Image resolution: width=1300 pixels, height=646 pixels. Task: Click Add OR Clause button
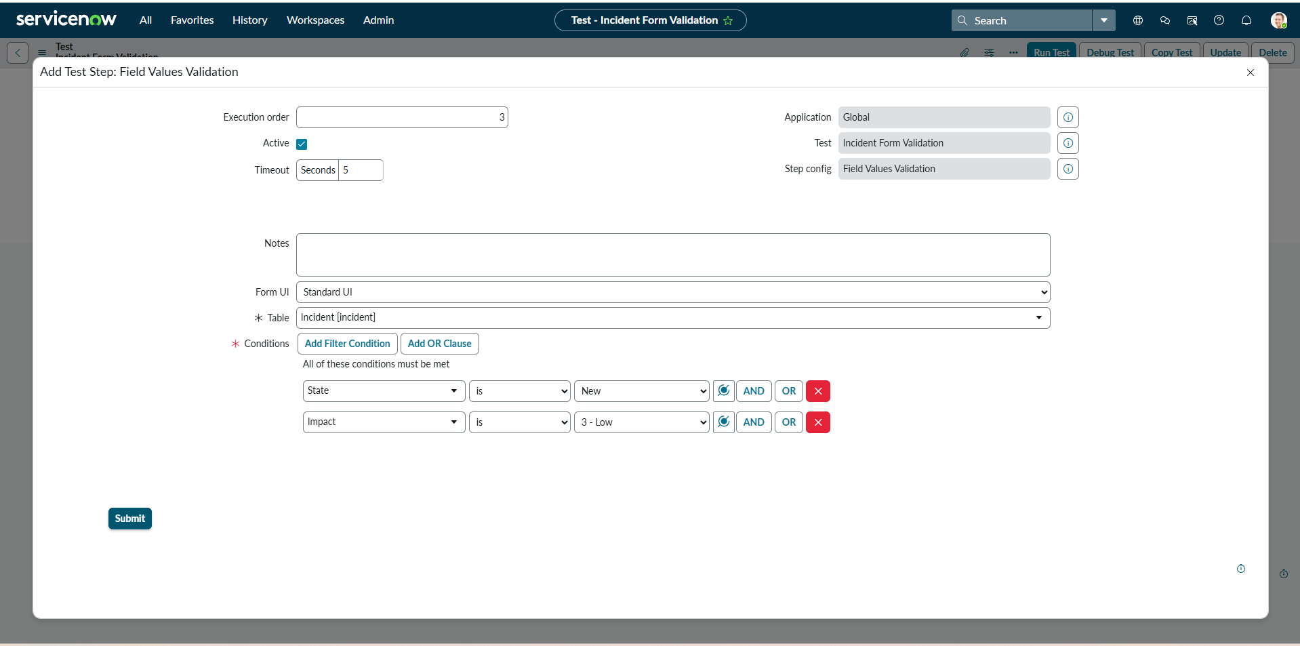click(439, 344)
